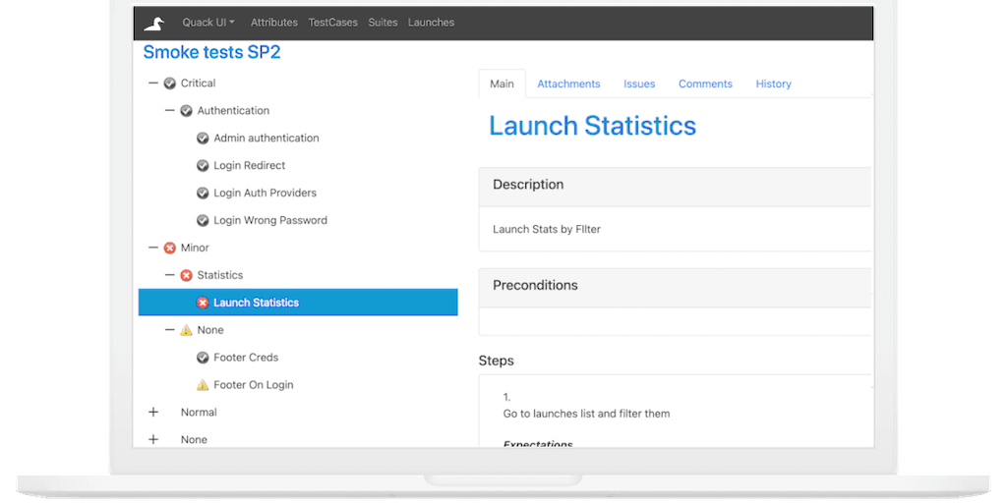The height and width of the screenshot is (503, 1007).
Task: Open the Quack UI dropdown menu
Action: [x=208, y=23]
